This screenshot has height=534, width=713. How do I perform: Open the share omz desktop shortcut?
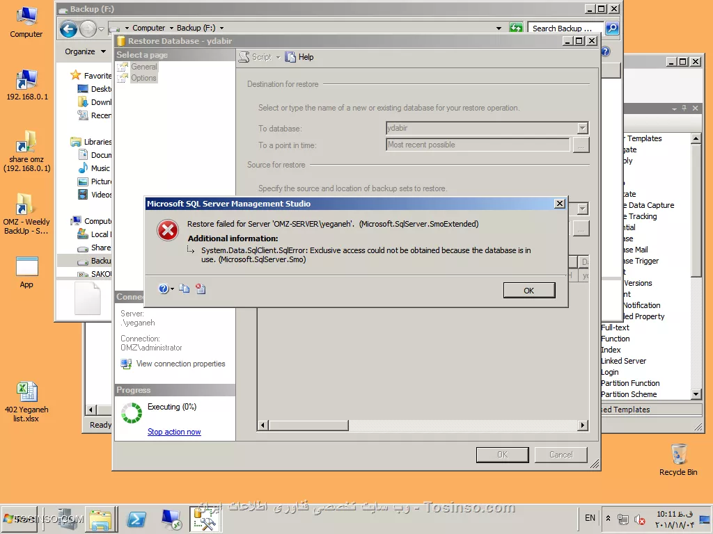[x=27, y=152]
